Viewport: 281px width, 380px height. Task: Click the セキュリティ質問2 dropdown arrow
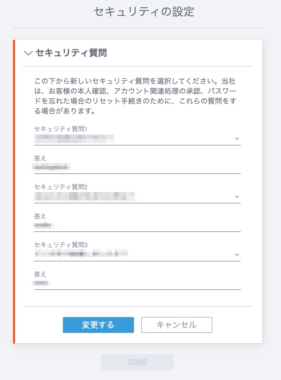237,197
